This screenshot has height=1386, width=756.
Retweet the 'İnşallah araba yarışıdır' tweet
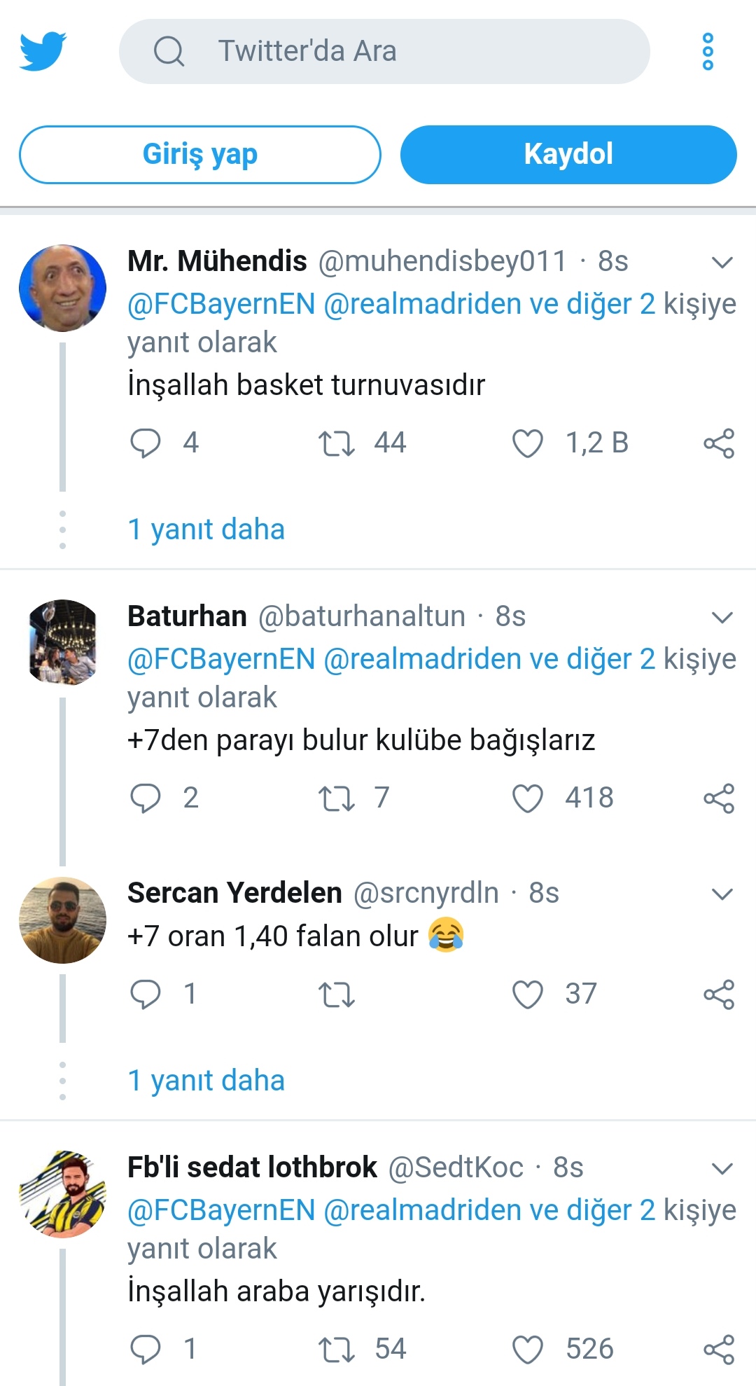(337, 1349)
